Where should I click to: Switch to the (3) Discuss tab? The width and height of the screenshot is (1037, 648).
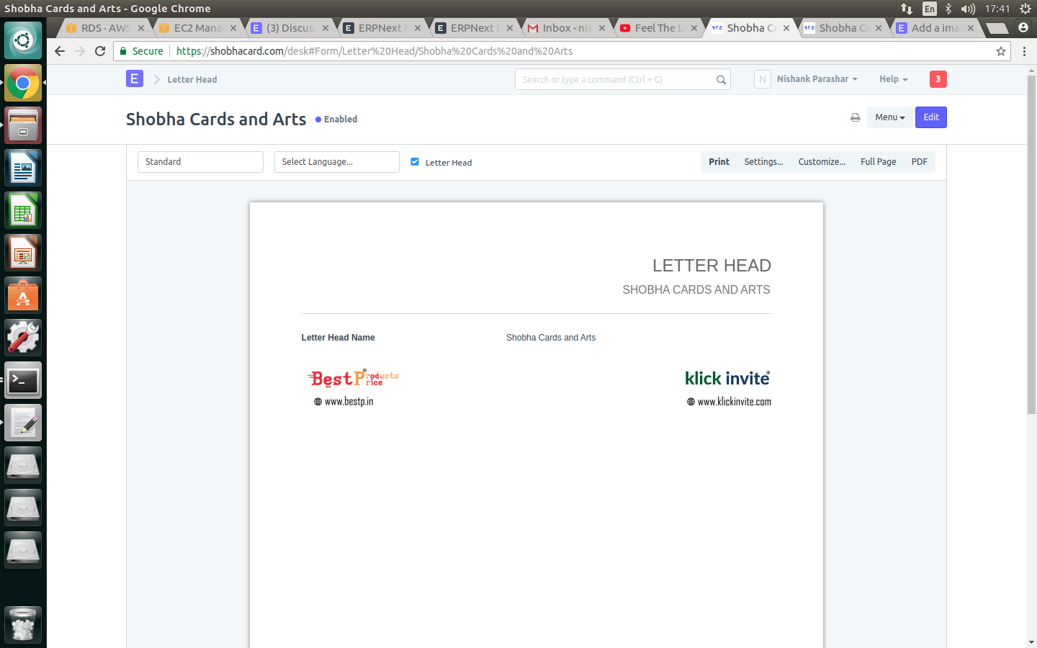coord(289,28)
